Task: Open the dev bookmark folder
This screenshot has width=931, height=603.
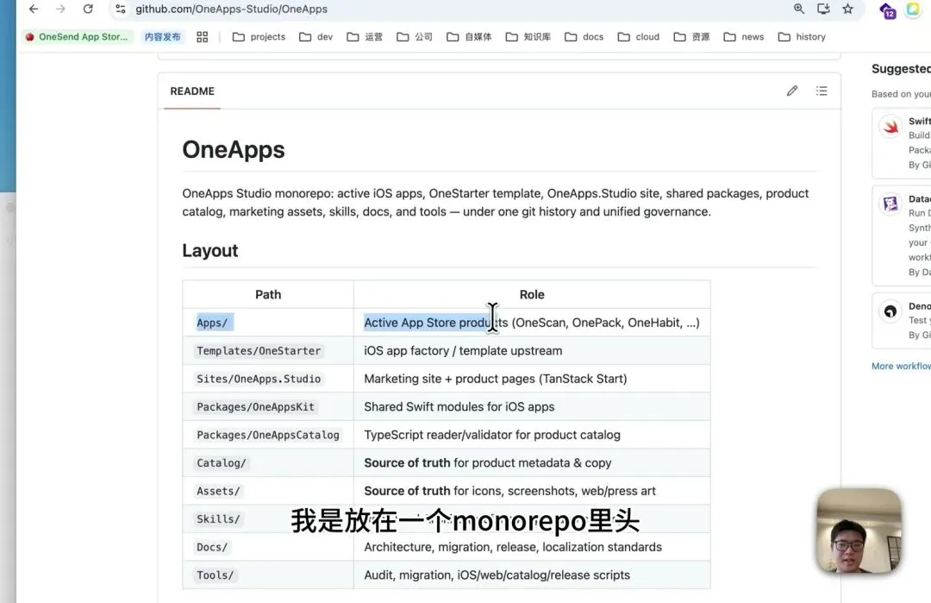Action: 316,37
